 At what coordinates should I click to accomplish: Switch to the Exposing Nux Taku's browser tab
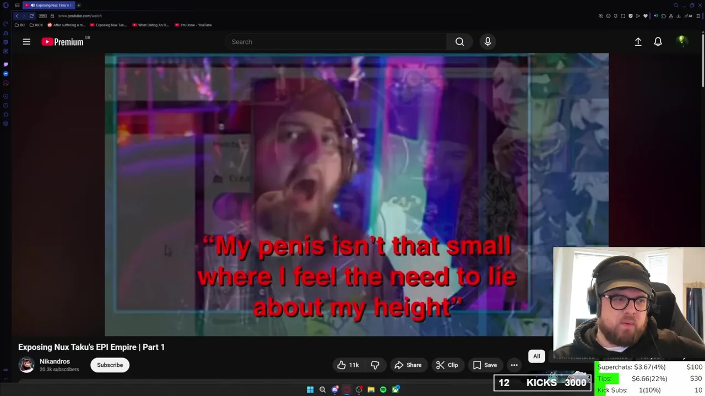48,5
